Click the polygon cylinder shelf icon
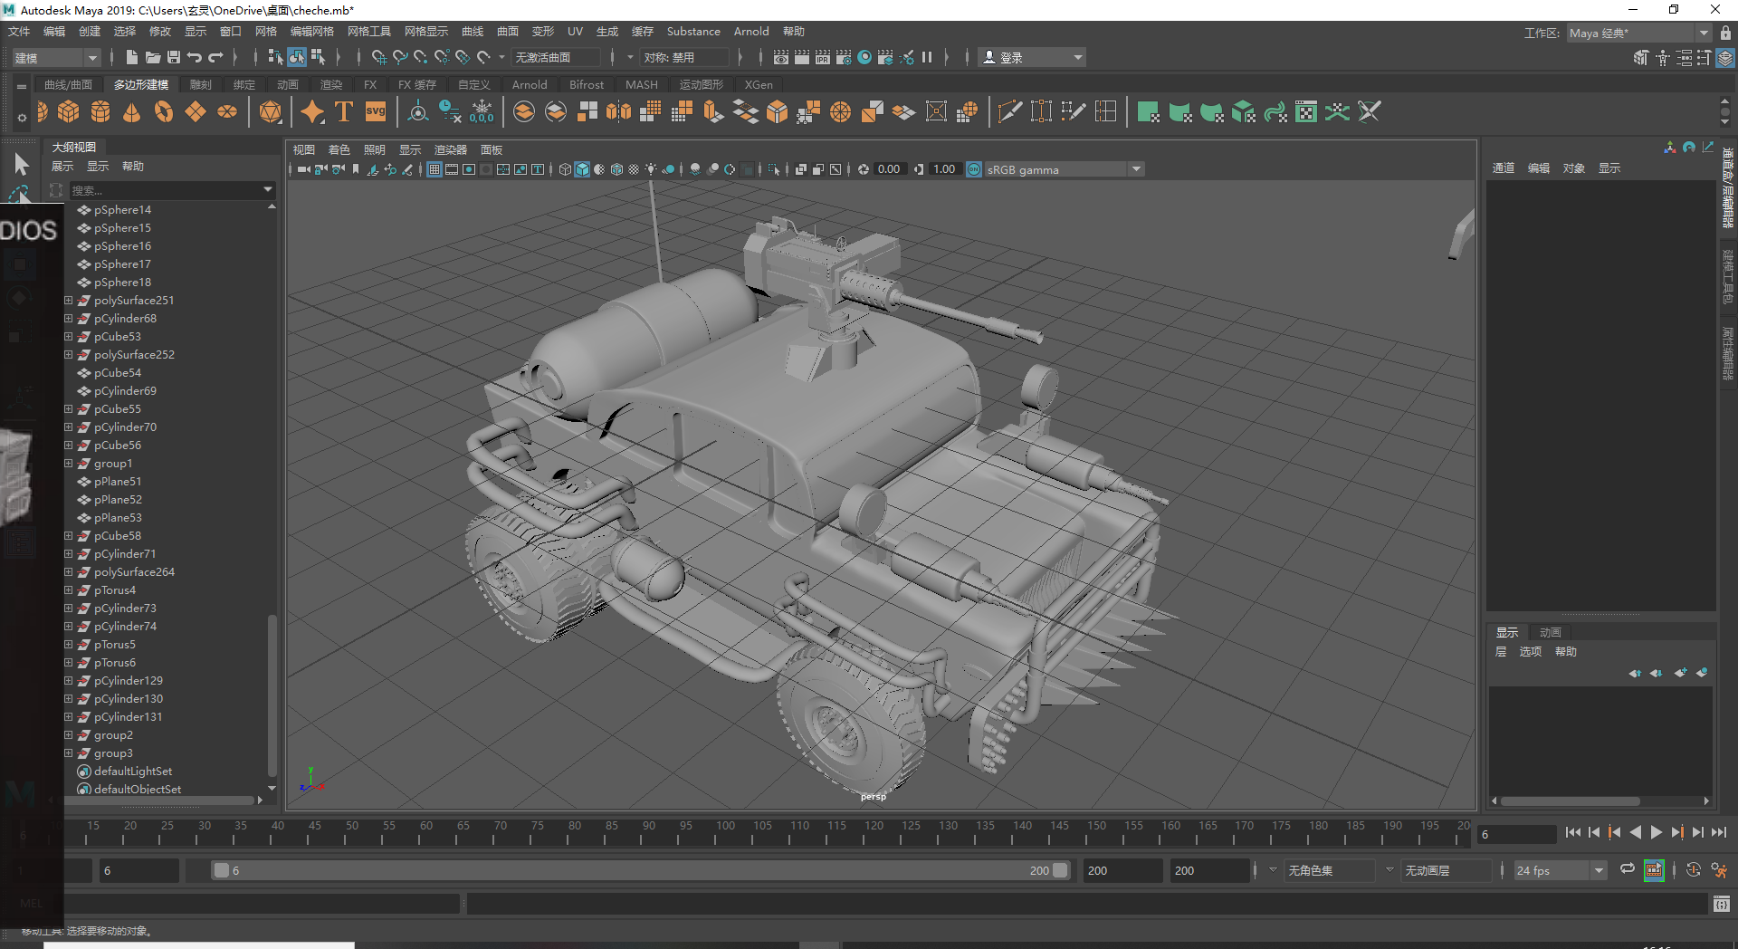 click(100, 112)
